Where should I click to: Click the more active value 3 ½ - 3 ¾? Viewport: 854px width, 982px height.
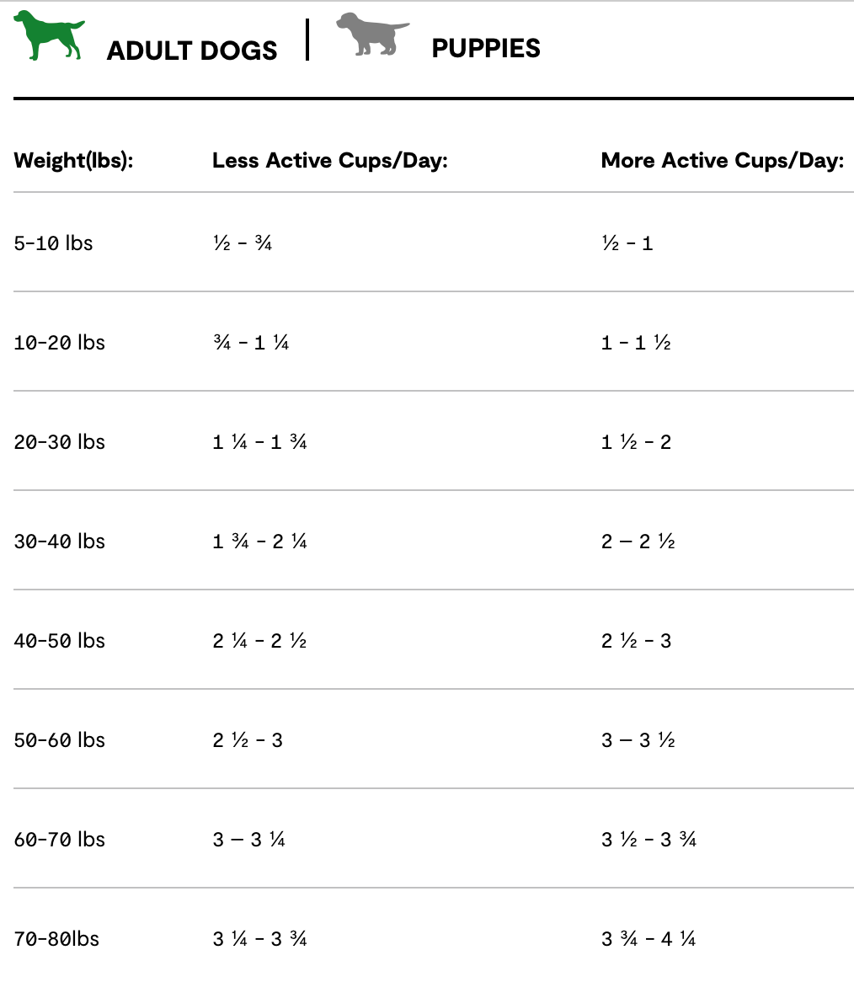pyautogui.click(x=649, y=840)
